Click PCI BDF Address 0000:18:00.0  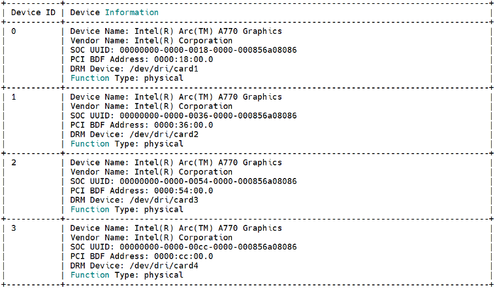(184, 59)
